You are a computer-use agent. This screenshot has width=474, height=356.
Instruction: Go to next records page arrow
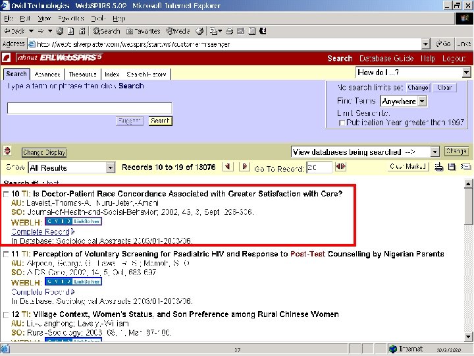coord(244,167)
